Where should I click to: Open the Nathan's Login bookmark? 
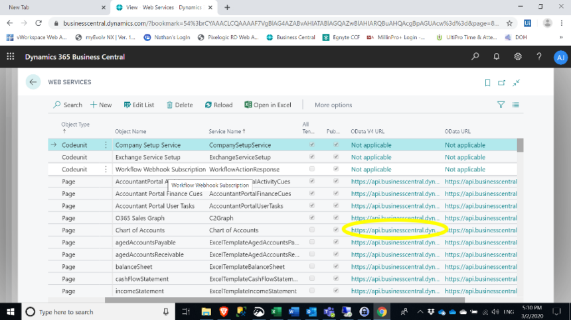point(167,37)
